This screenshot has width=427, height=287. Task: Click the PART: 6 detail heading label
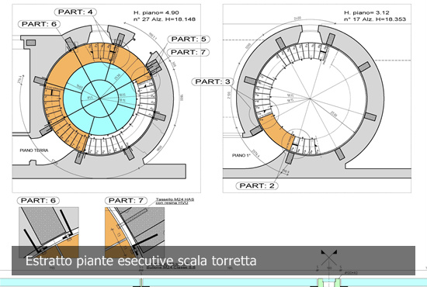click(38, 200)
